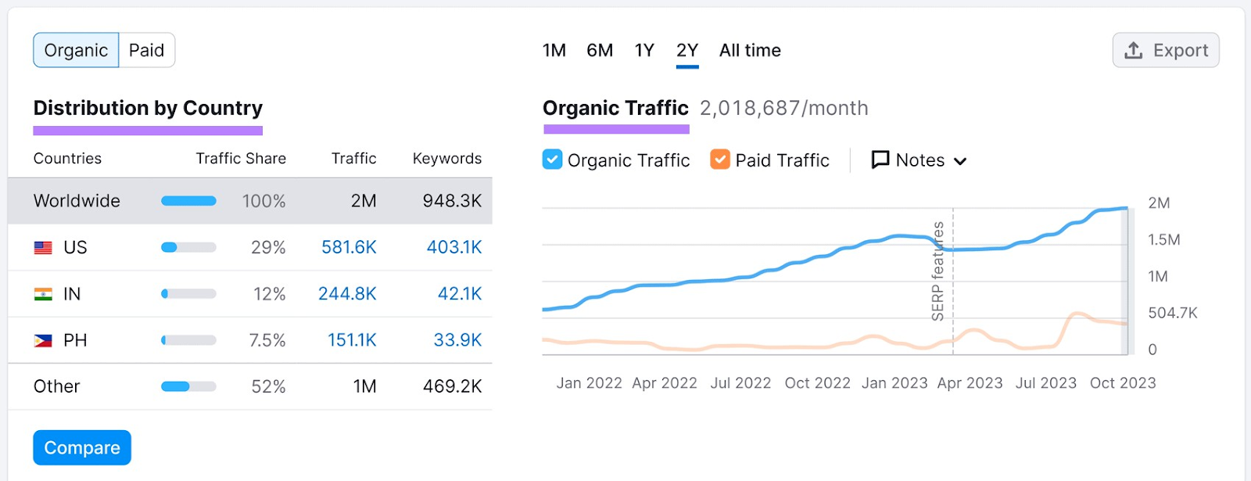Open India keywords 42.1K link
Viewport: 1251px width, 481px height.
point(460,294)
